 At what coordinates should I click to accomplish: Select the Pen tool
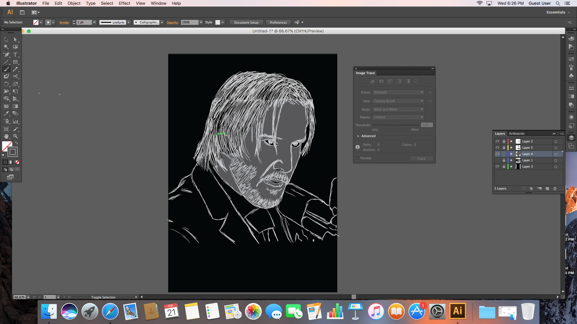(x=6, y=55)
